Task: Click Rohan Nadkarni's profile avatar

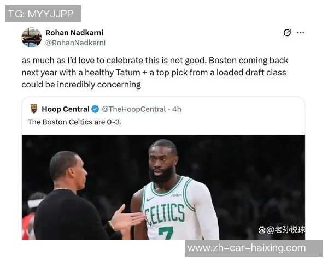Action: [x=32, y=38]
